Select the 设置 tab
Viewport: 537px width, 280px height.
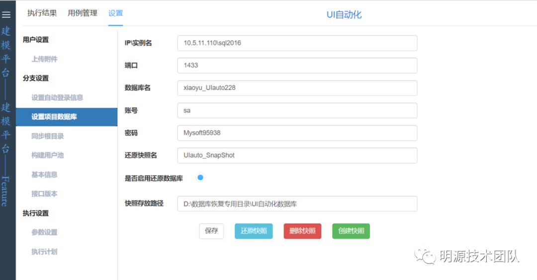click(115, 13)
